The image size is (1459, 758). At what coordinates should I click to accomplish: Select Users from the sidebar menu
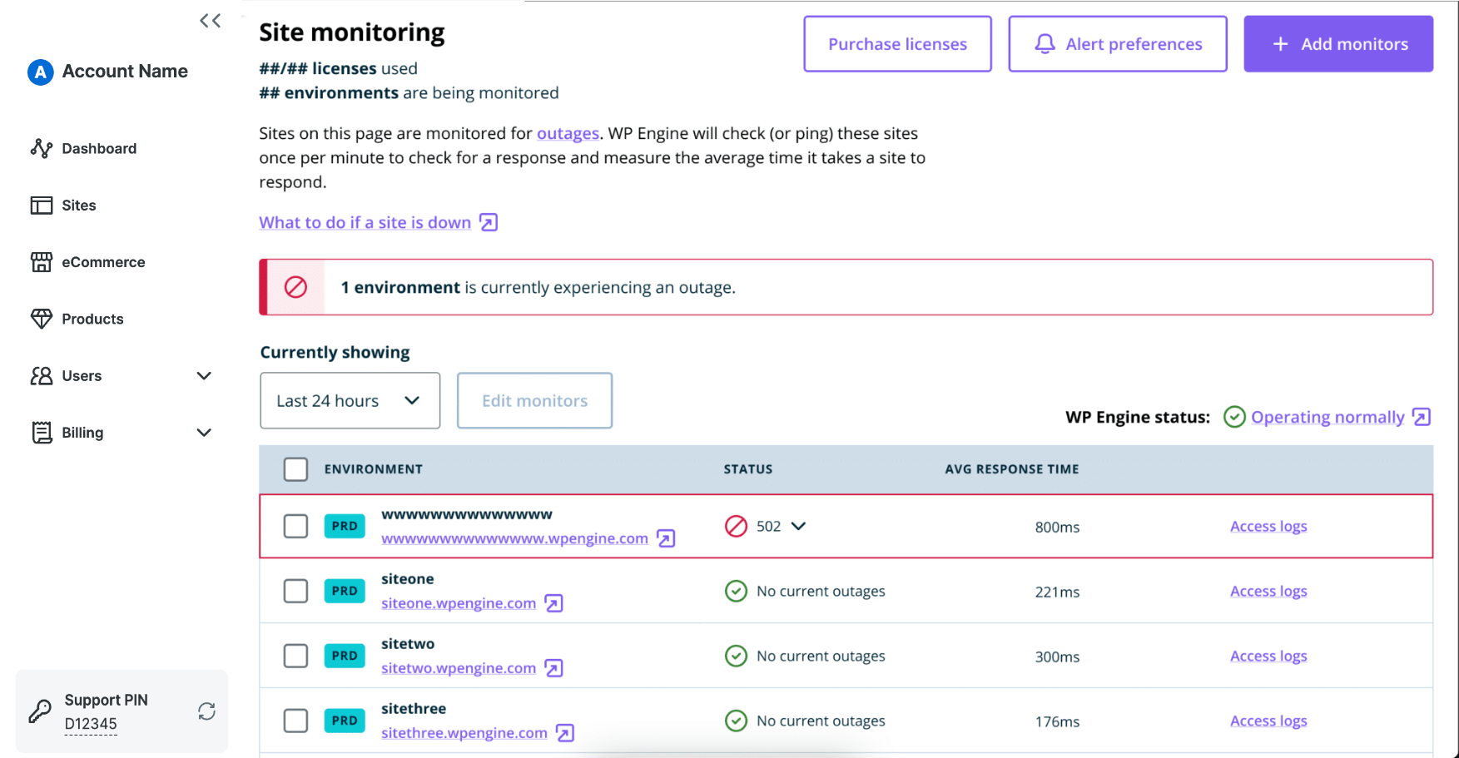point(82,375)
